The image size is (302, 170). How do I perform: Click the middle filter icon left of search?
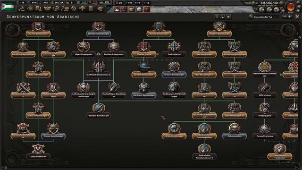point(223,17)
